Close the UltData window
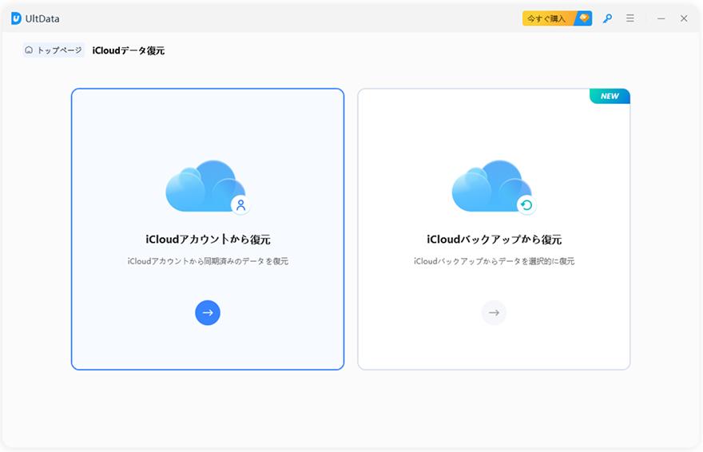The image size is (703, 452). coord(684,18)
